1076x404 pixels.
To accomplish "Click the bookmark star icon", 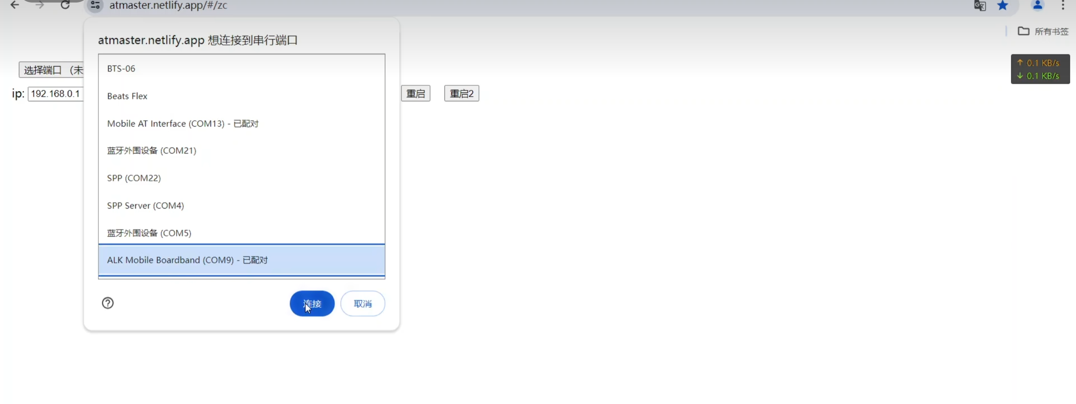I will pos(1003,5).
